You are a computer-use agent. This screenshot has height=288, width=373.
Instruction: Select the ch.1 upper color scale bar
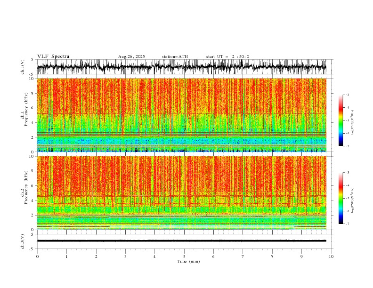(x=341, y=120)
